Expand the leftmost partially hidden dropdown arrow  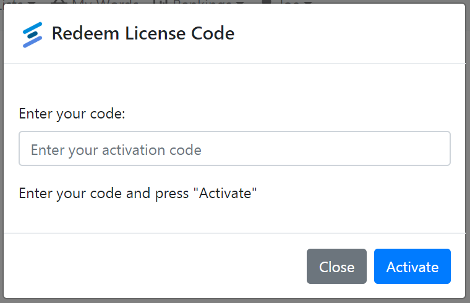point(32,2)
